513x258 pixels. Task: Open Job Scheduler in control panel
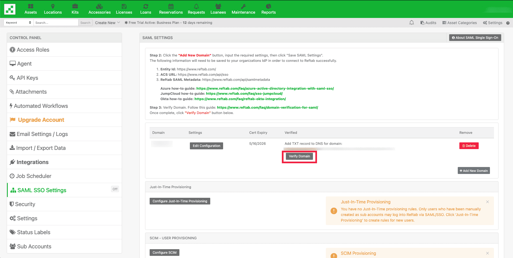click(64, 176)
